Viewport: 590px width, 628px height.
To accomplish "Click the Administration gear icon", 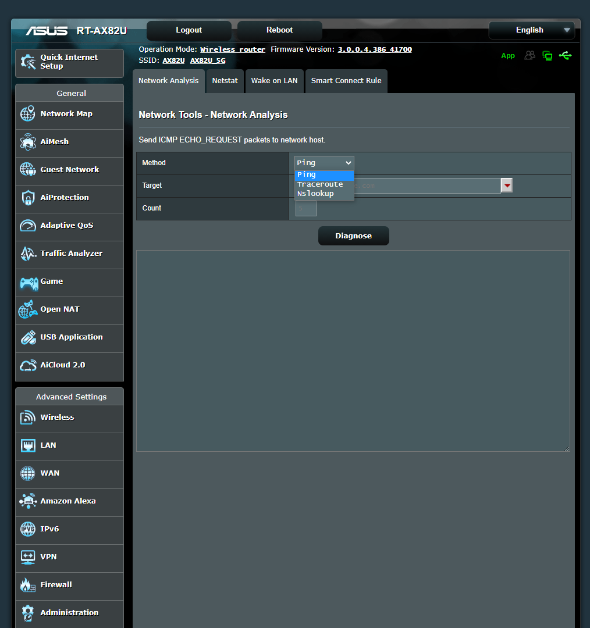I will (28, 613).
